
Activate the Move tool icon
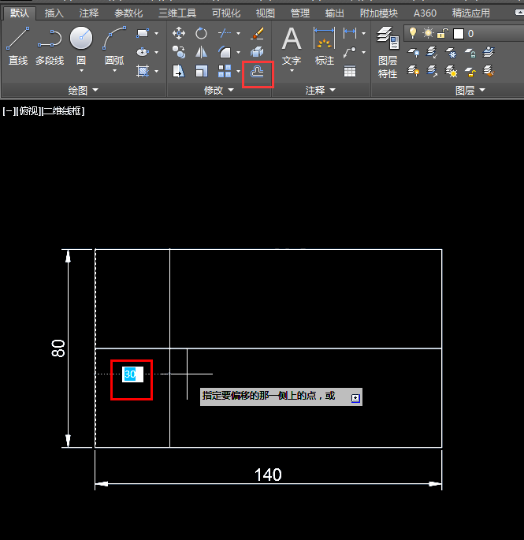pyautogui.click(x=179, y=33)
